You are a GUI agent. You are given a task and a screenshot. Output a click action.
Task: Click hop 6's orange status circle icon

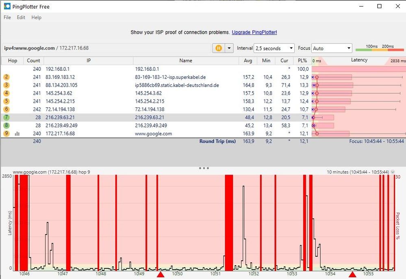click(x=6, y=109)
